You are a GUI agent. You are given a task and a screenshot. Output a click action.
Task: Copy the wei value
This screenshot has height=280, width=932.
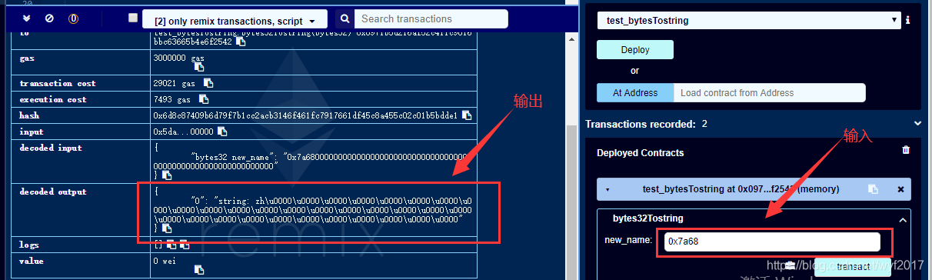click(x=199, y=269)
